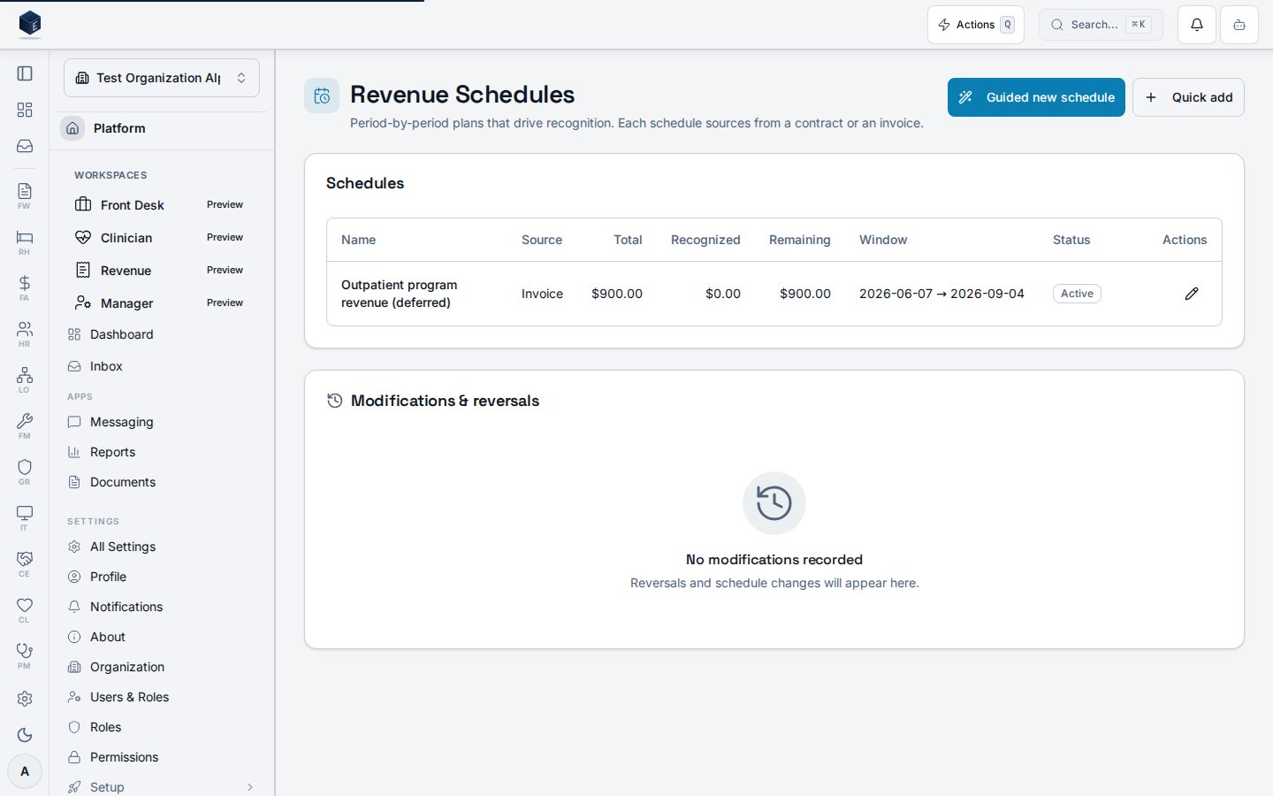Open Permissions settings
This screenshot has width=1273, height=796.
click(162, 757)
